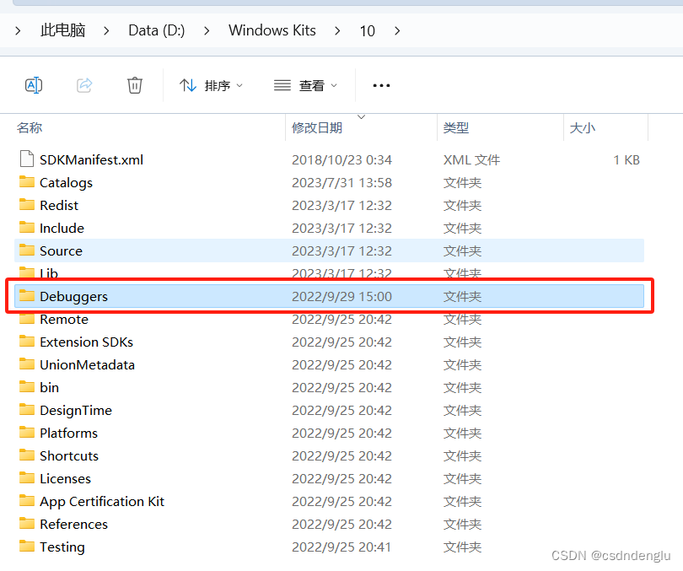Image resolution: width=683 pixels, height=571 pixels.
Task: Click the Redist folder name
Action: coord(59,205)
